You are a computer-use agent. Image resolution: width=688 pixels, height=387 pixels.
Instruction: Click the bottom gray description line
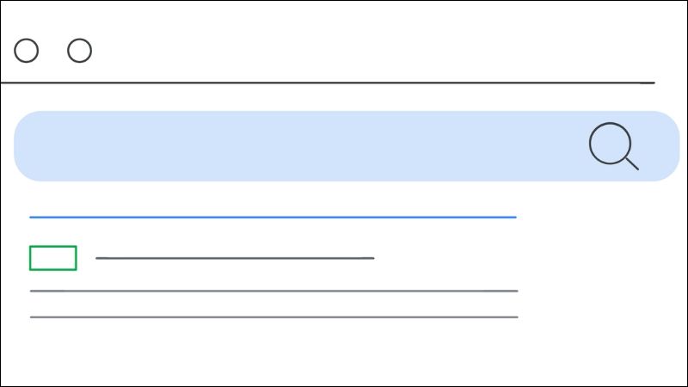(x=273, y=316)
